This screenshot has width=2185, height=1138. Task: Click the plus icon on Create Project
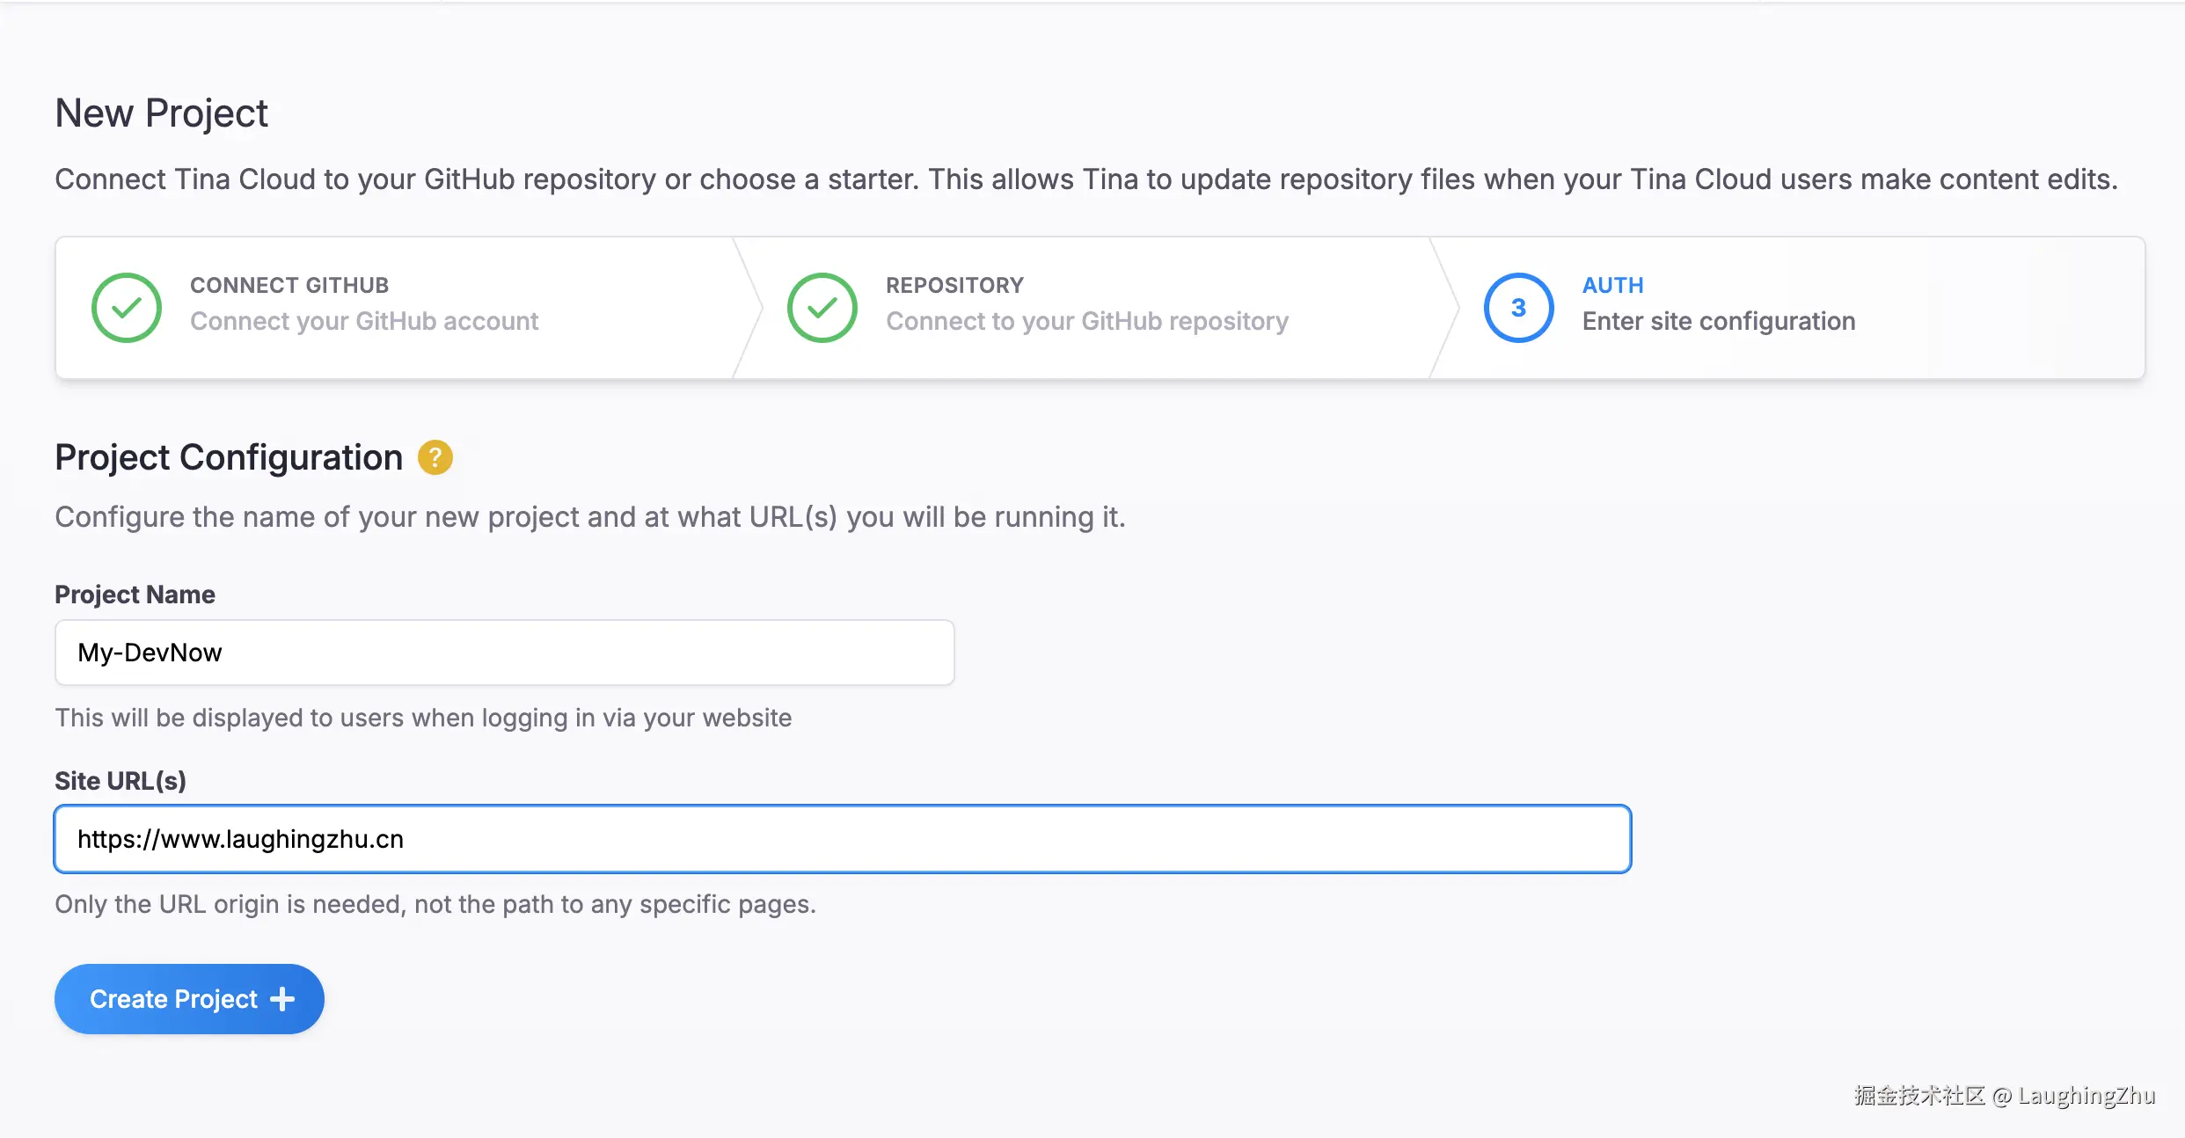click(282, 999)
